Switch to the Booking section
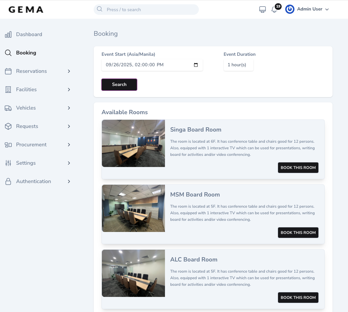348x312 pixels. pos(26,53)
